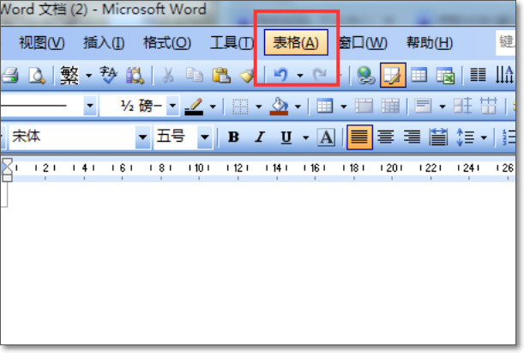Image resolution: width=524 pixels, height=353 pixels.
Task: Click the insert table icon on borders toolbar
Action: (x=324, y=107)
